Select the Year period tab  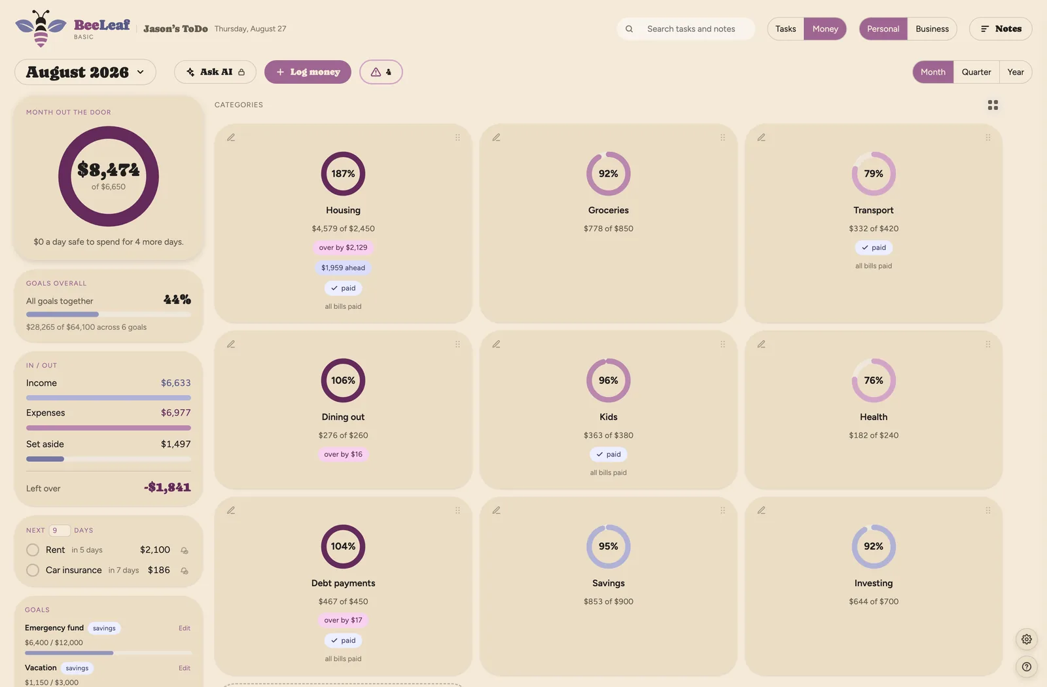point(1016,72)
